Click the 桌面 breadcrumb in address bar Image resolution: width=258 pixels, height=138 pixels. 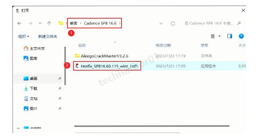coord(73,23)
